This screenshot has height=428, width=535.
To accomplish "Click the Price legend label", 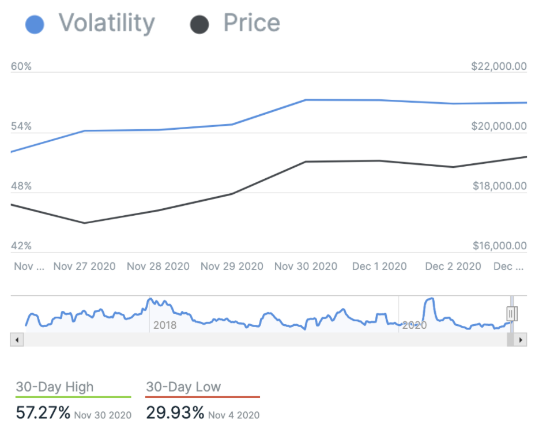I will coord(251,24).
